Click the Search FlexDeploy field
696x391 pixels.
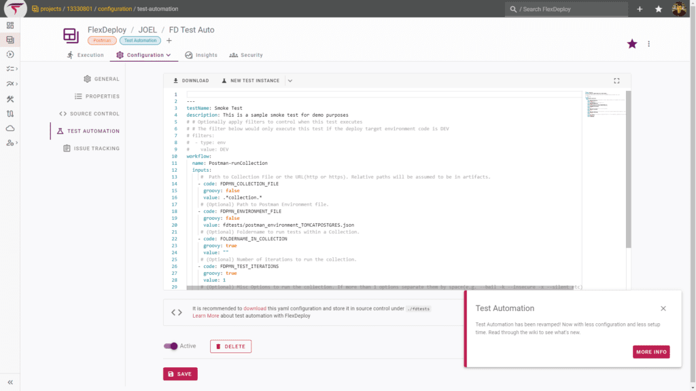(566, 9)
